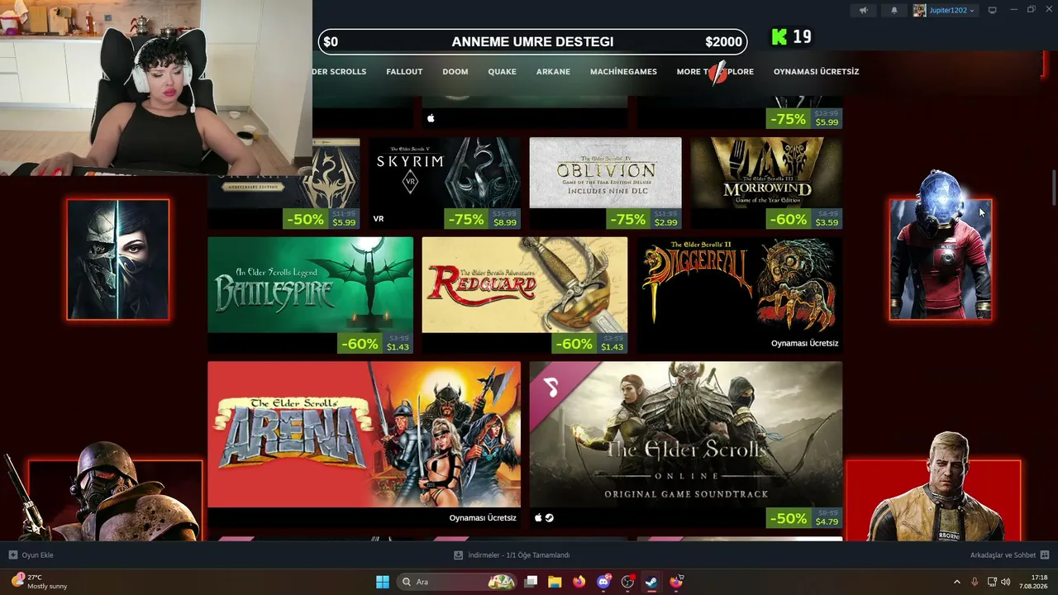Click the Kick viewer count logo

[779, 36]
